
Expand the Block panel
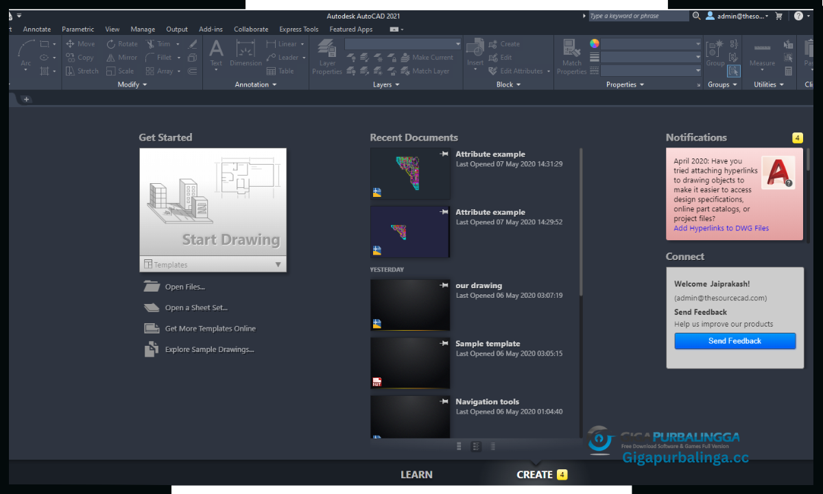click(508, 84)
